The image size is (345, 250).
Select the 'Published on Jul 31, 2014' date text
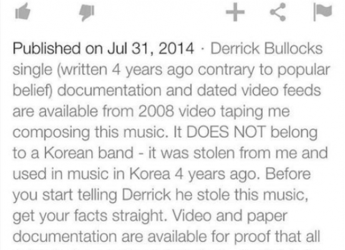pyautogui.click(x=104, y=49)
